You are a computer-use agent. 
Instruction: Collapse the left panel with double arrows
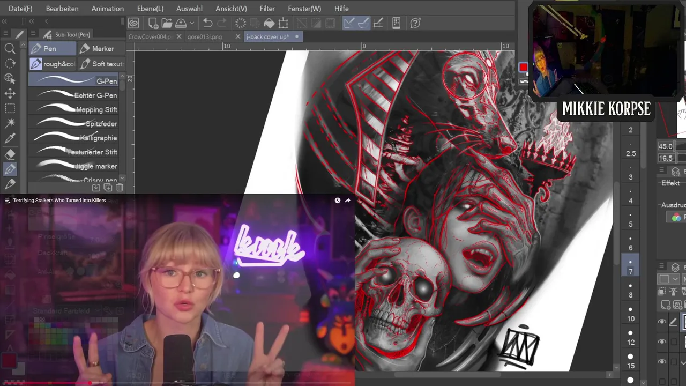tap(4, 21)
